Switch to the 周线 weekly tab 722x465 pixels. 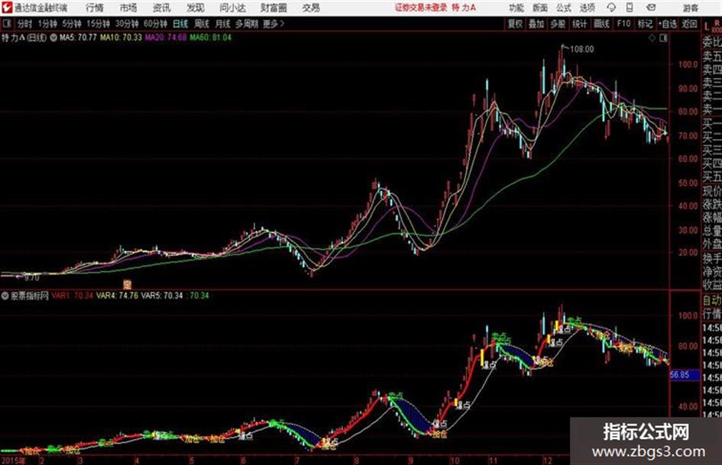click(202, 24)
